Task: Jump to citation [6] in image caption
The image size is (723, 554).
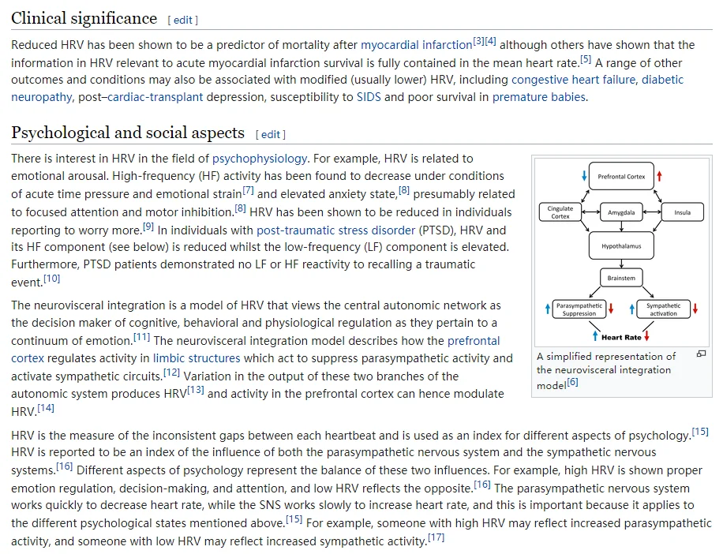Action: (572, 382)
